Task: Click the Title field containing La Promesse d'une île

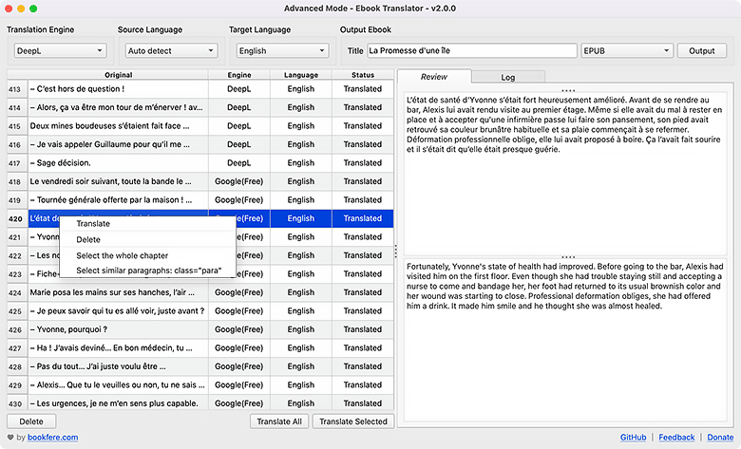Action: pos(471,50)
